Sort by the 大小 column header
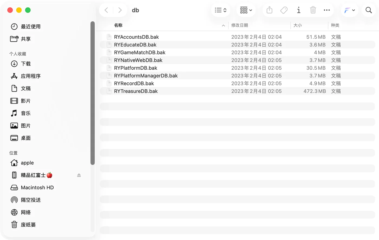 [298, 25]
